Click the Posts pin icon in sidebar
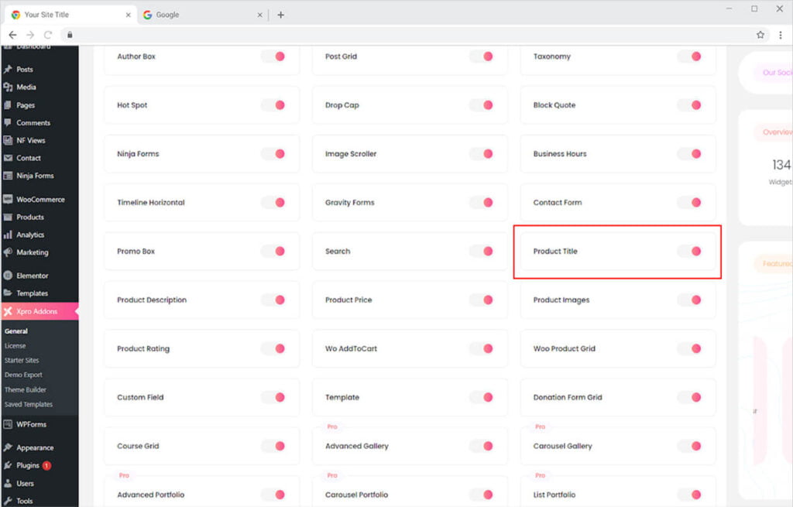Viewport: 793px width, 507px height. [x=8, y=70]
